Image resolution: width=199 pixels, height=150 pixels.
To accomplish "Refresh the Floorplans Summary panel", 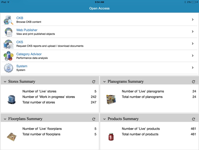I will pyautogui.click(x=94, y=119).
